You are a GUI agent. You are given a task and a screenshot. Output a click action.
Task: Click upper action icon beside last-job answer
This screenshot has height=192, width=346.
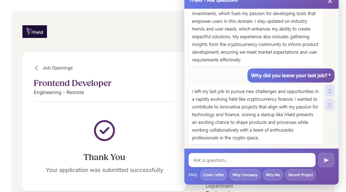(330, 91)
